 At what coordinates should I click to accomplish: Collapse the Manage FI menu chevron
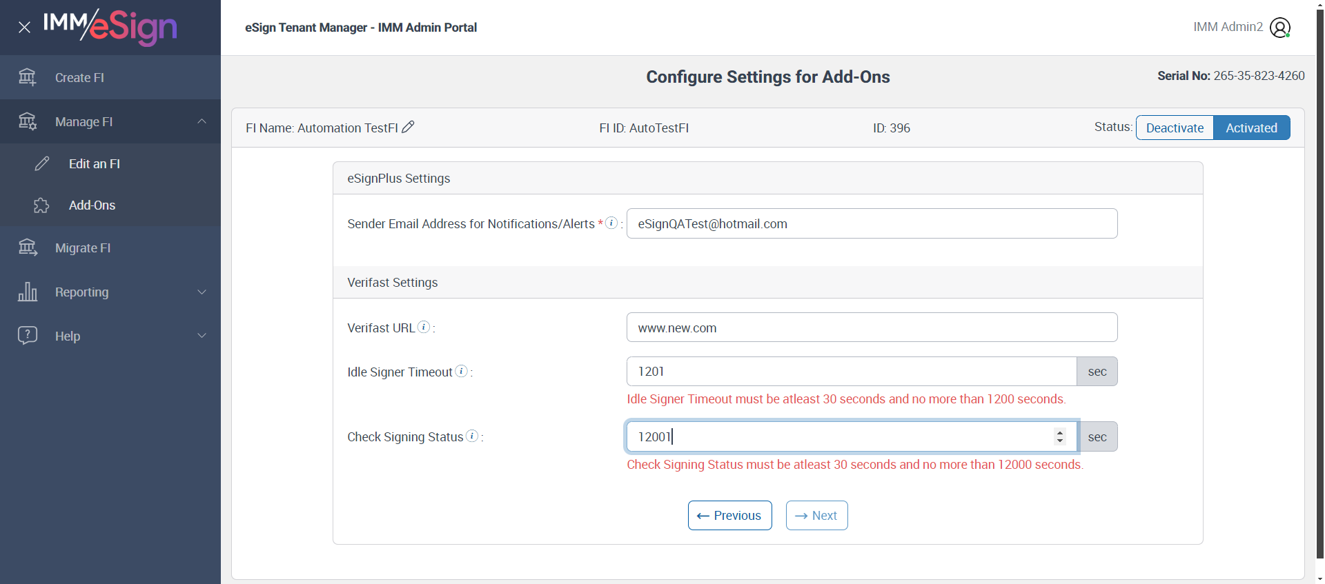tap(202, 121)
